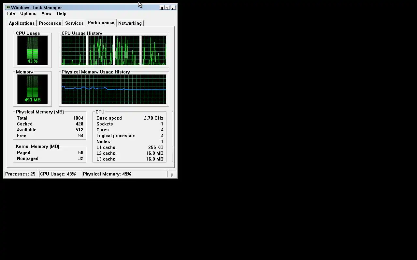Image resolution: width=417 pixels, height=260 pixels.
Task: Click the Paged kernel memory value 58
Action: click(x=81, y=152)
